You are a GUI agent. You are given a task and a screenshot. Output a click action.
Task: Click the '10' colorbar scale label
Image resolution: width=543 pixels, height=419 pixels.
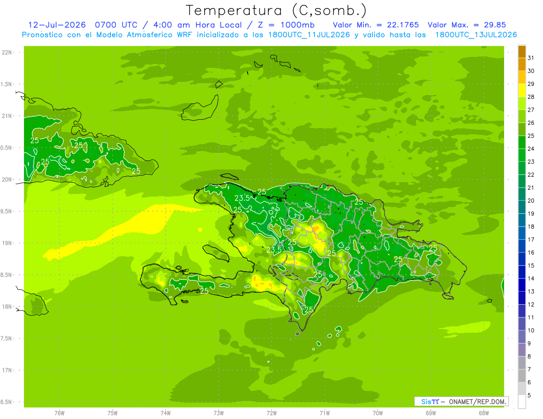coord(531,330)
